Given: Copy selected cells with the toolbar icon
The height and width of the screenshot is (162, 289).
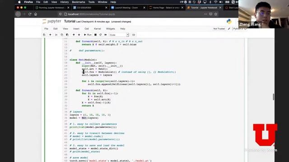Looking at the screenshot, I should click(62, 35).
